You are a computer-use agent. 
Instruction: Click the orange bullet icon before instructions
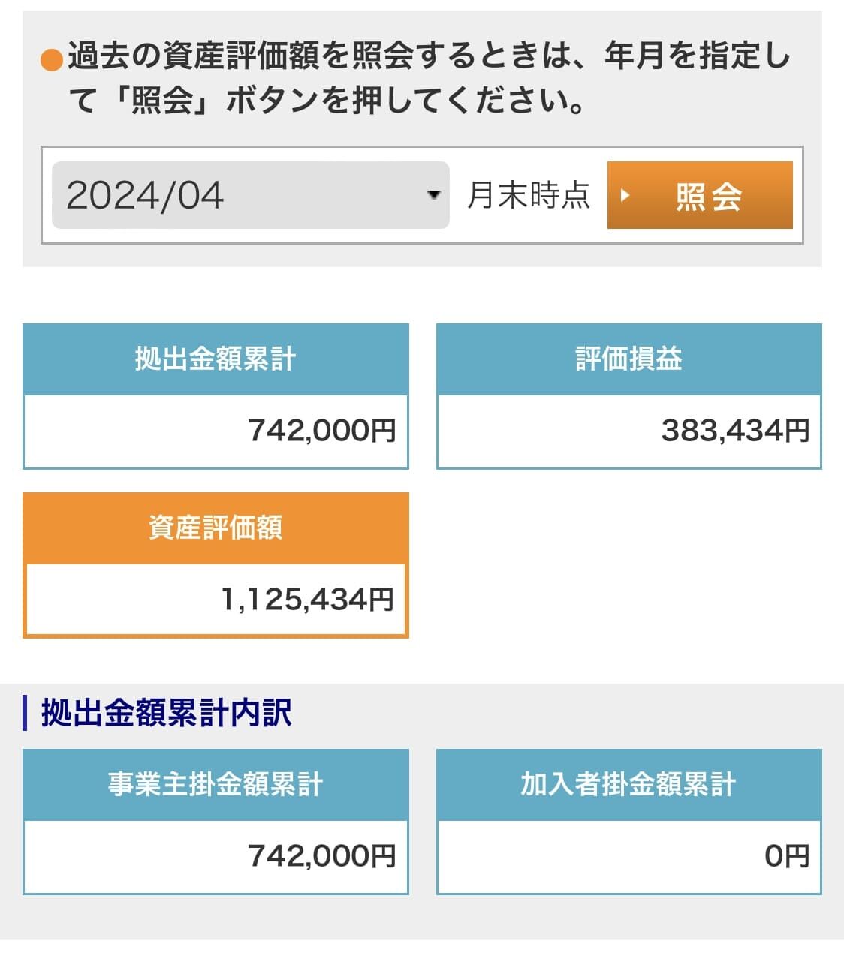point(51,60)
